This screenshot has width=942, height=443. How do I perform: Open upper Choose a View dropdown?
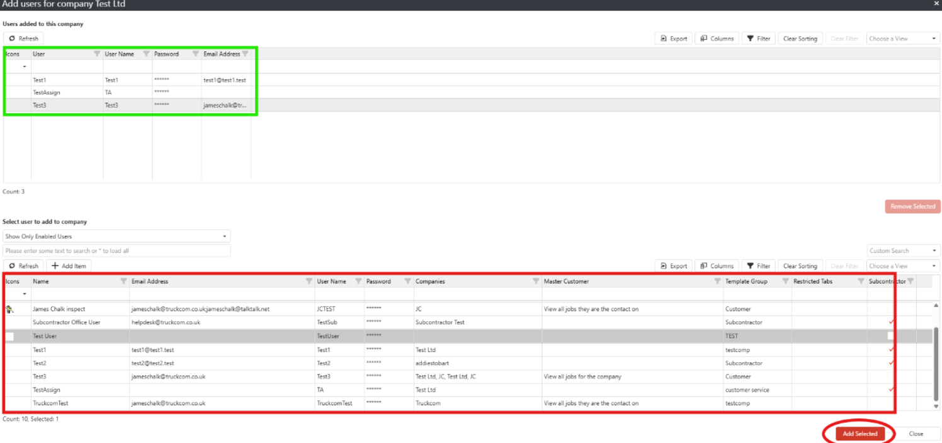903,38
